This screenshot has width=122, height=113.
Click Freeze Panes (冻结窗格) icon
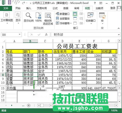click(57, 23)
